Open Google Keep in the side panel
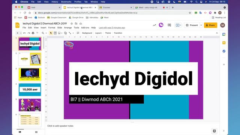240x135 pixels. pos(224,43)
